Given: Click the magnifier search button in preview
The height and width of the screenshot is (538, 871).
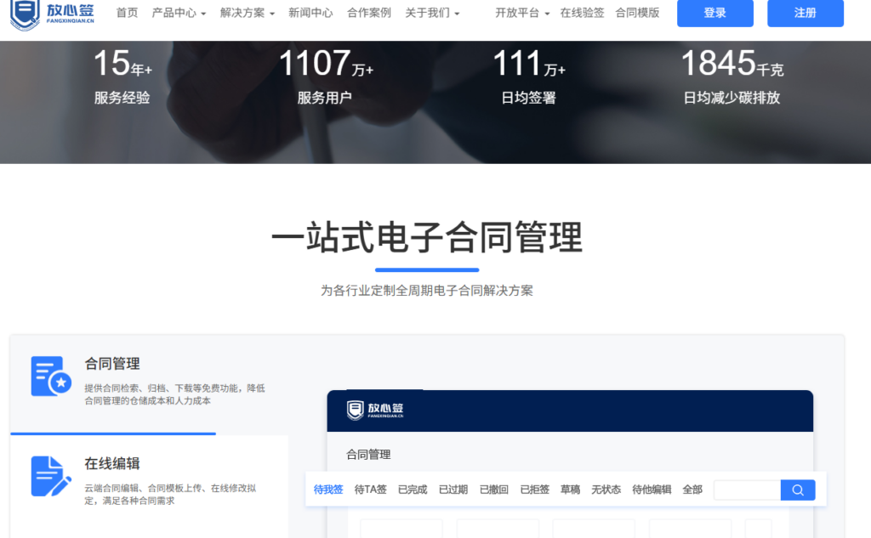Looking at the screenshot, I should point(798,490).
